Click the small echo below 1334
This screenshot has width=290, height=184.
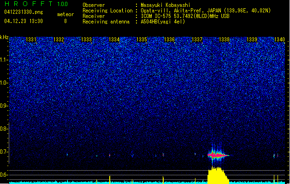point(110,155)
